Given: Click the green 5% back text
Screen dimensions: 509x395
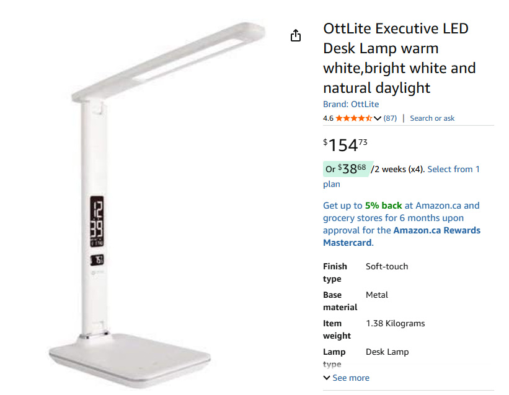Looking at the screenshot, I should [383, 206].
